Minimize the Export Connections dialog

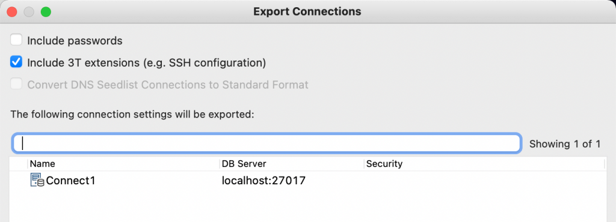(29, 12)
